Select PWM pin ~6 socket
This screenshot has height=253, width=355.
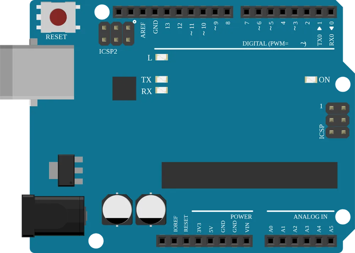pyautogui.click(x=258, y=12)
